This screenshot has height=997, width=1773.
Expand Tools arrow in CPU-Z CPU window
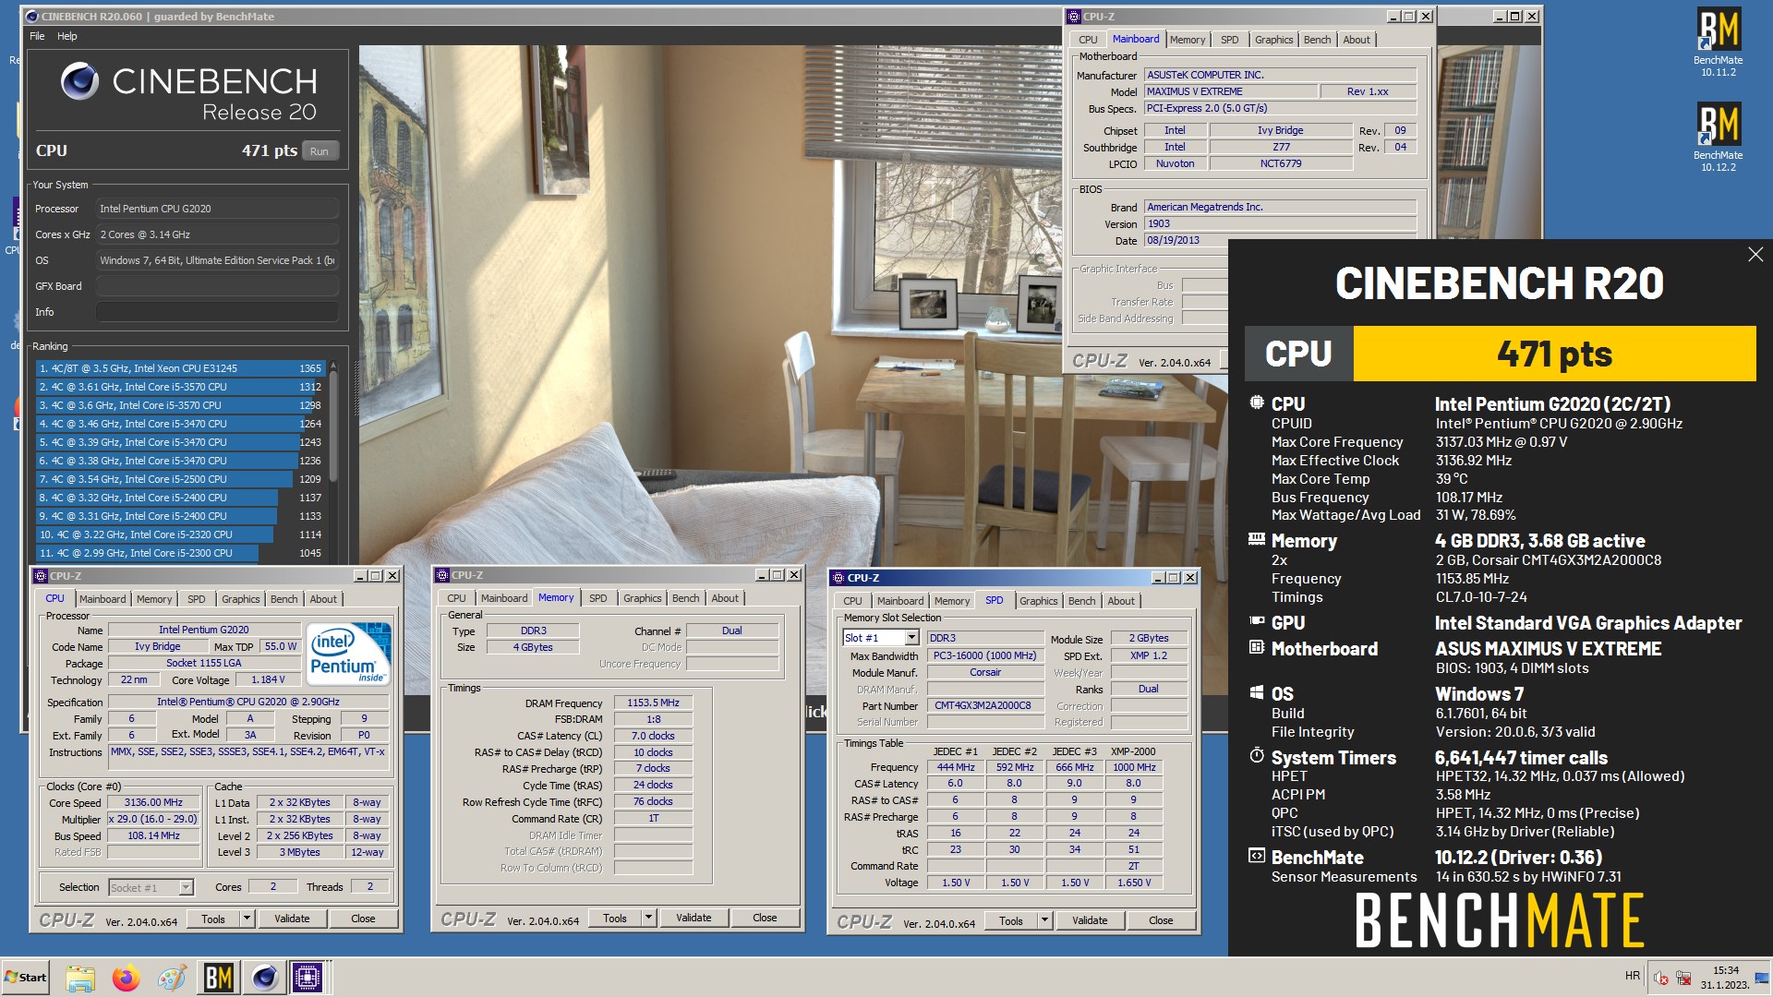coord(247,919)
